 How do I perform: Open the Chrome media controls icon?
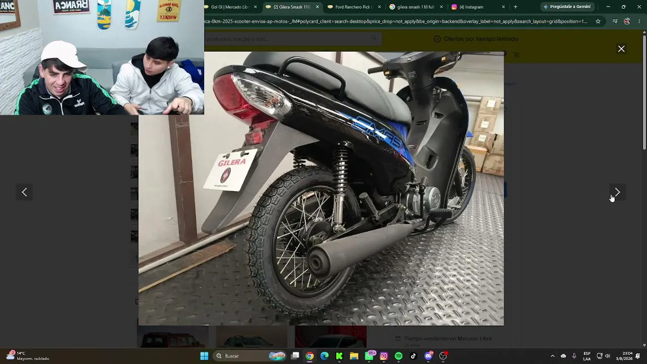615,21
